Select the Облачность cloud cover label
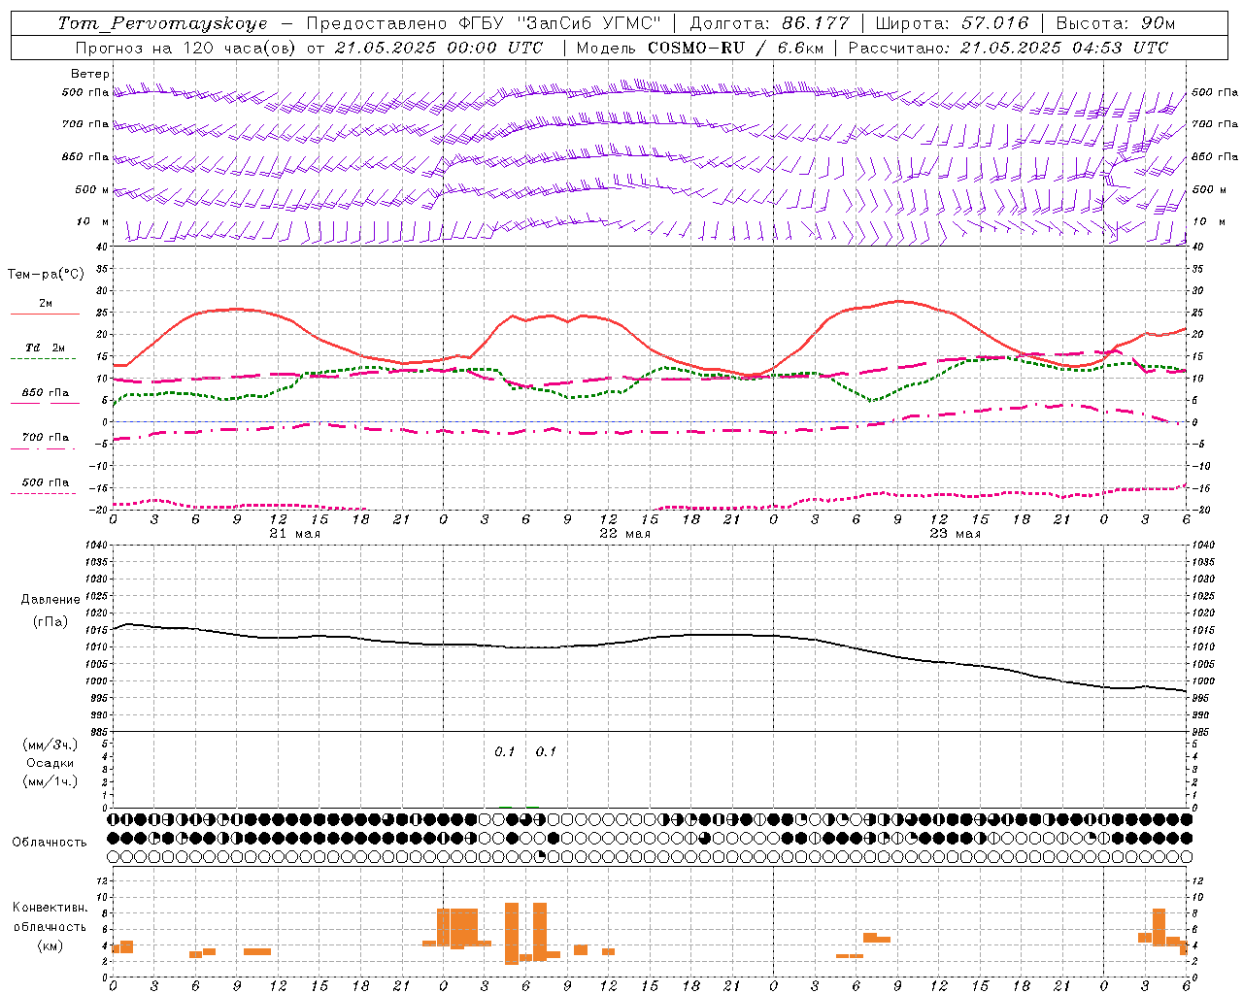 click(50, 843)
